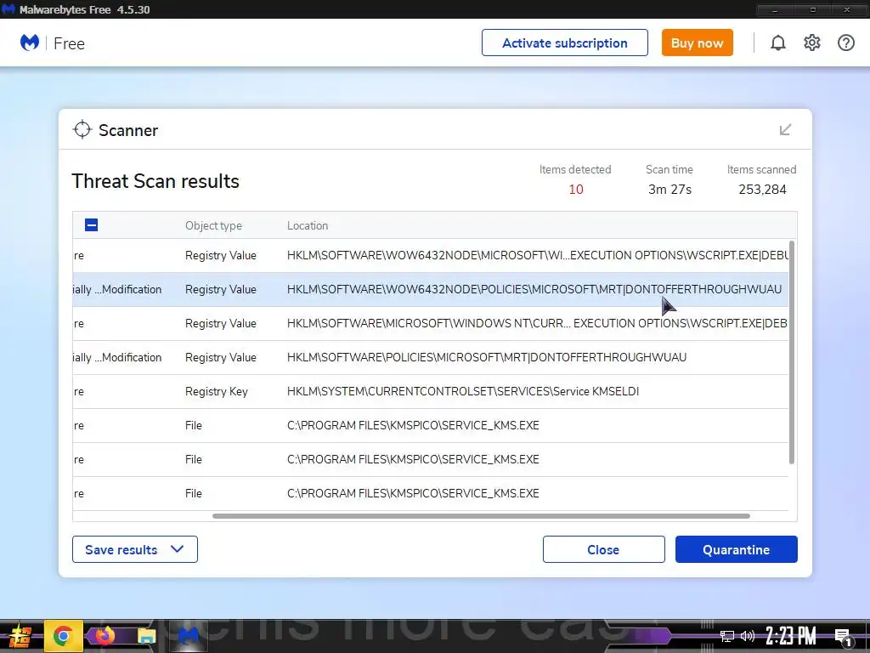This screenshot has width=870, height=653.
Task: Click the Quarantine button
Action: click(x=737, y=549)
